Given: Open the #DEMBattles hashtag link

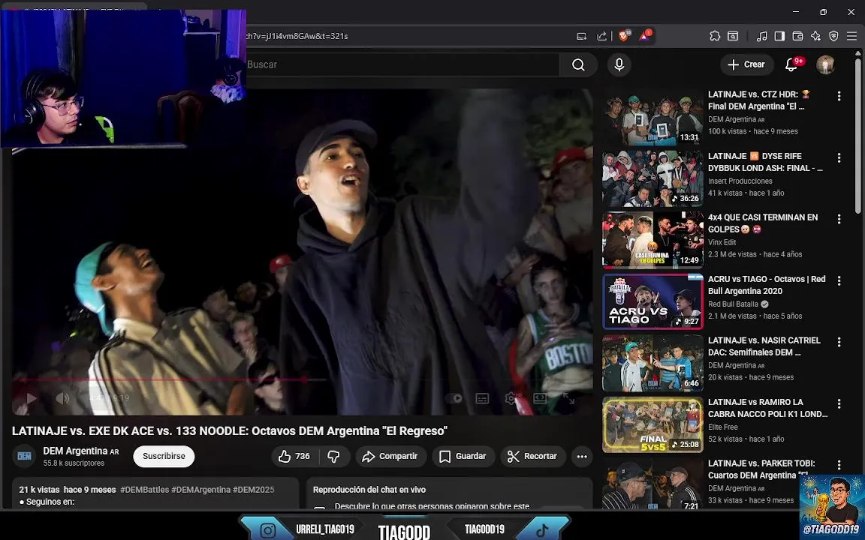Looking at the screenshot, I should [x=144, y=489].
